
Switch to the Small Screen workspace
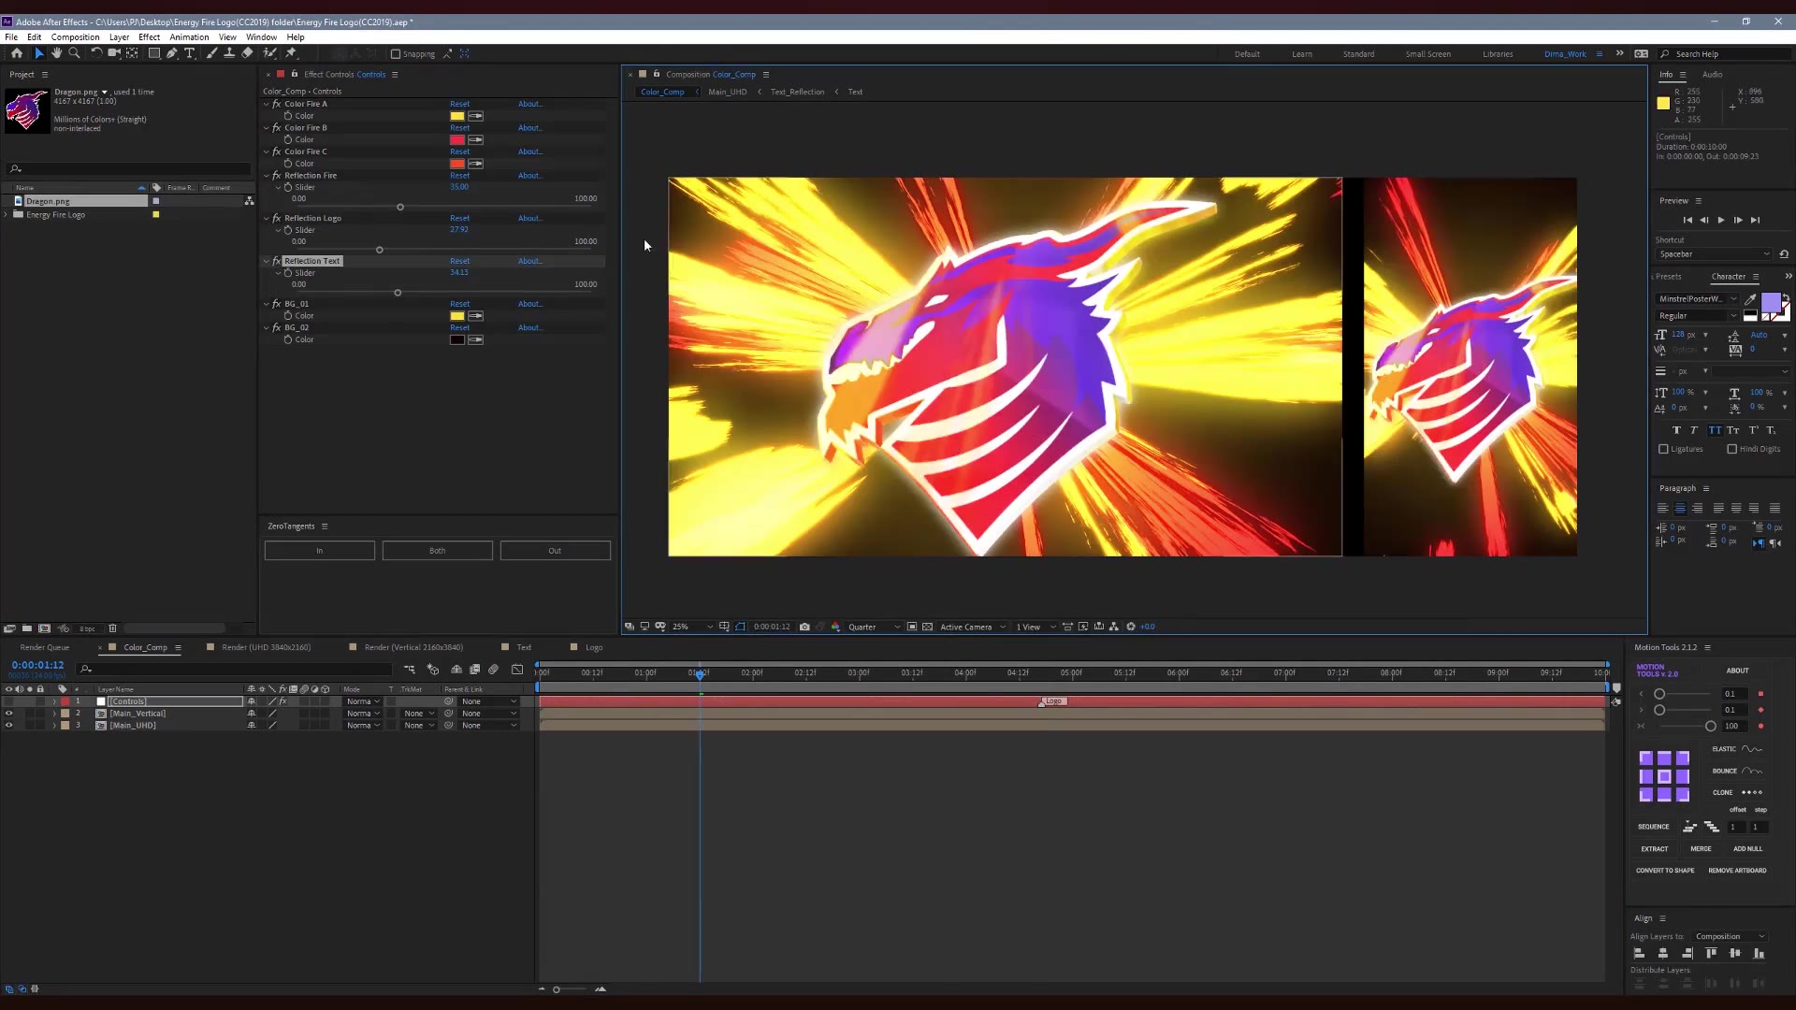click(1427, 54)
